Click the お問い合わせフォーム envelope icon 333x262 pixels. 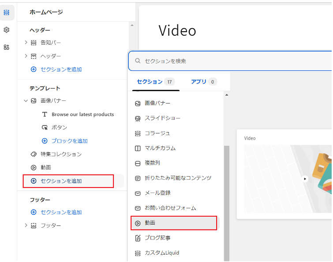138,208
